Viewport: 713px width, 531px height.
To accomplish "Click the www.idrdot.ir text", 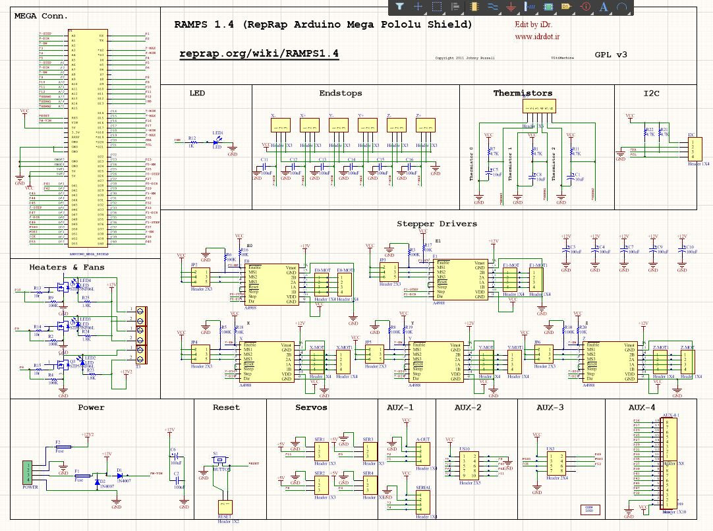I will [537, 36].
